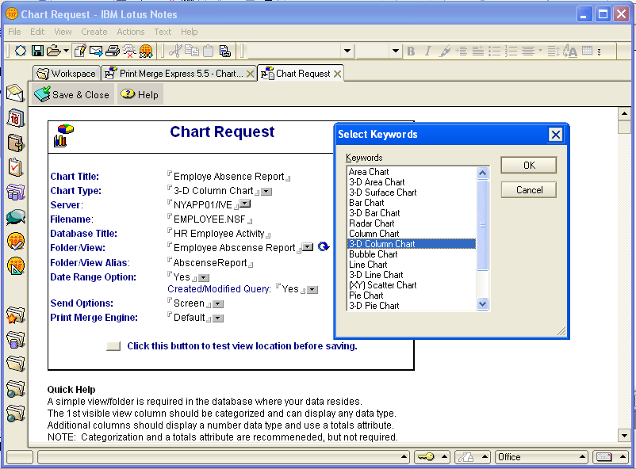This screenshot has width=636, height=469.
Task: Click the Print icon in toolbar
Action: 113,51
